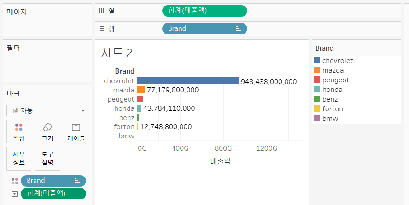
Task: Select benz text in the Brand legend
Action: 330,99
